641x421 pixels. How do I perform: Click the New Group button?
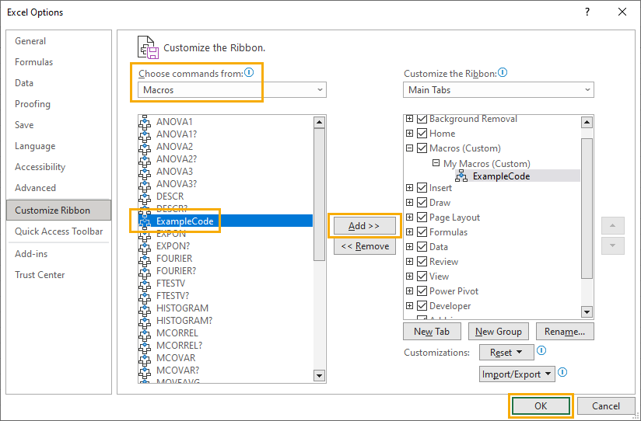tap(499, 332)
